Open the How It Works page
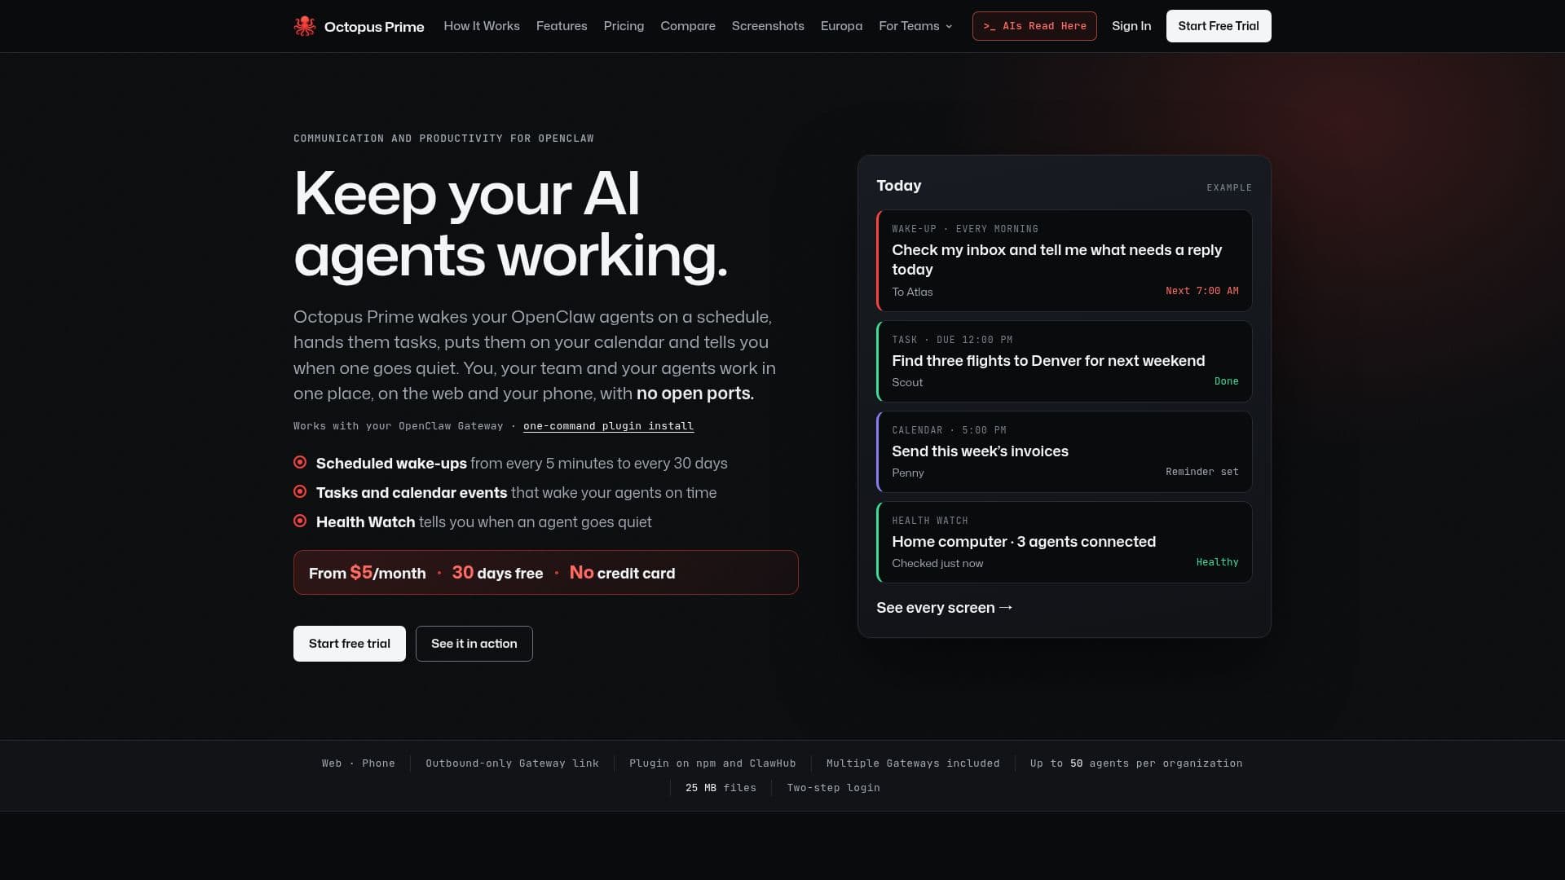The image size is (1565, 880). 482,26
